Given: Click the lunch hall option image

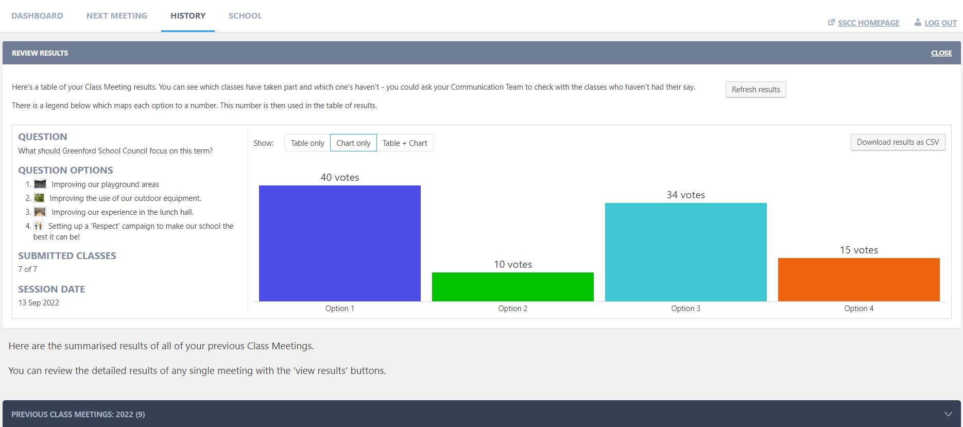Looking at the screenshot, I should [40, 212].
